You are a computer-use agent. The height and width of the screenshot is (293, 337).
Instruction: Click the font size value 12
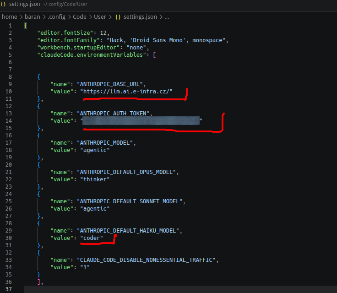(103, 33)
